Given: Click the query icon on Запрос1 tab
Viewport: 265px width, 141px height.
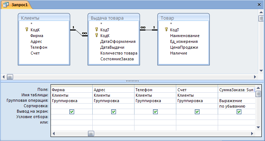Looking at the screenshot, I should click(6, 5).
